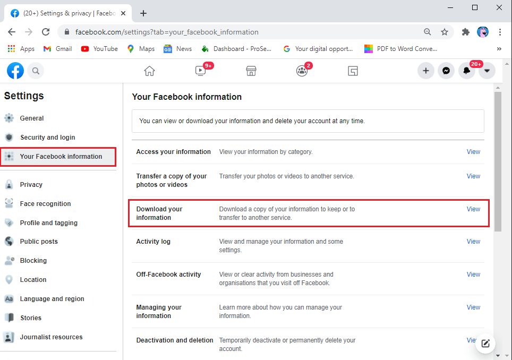Go to Facebook Home feed icon
Screen dimensions: 512x360
150,71
